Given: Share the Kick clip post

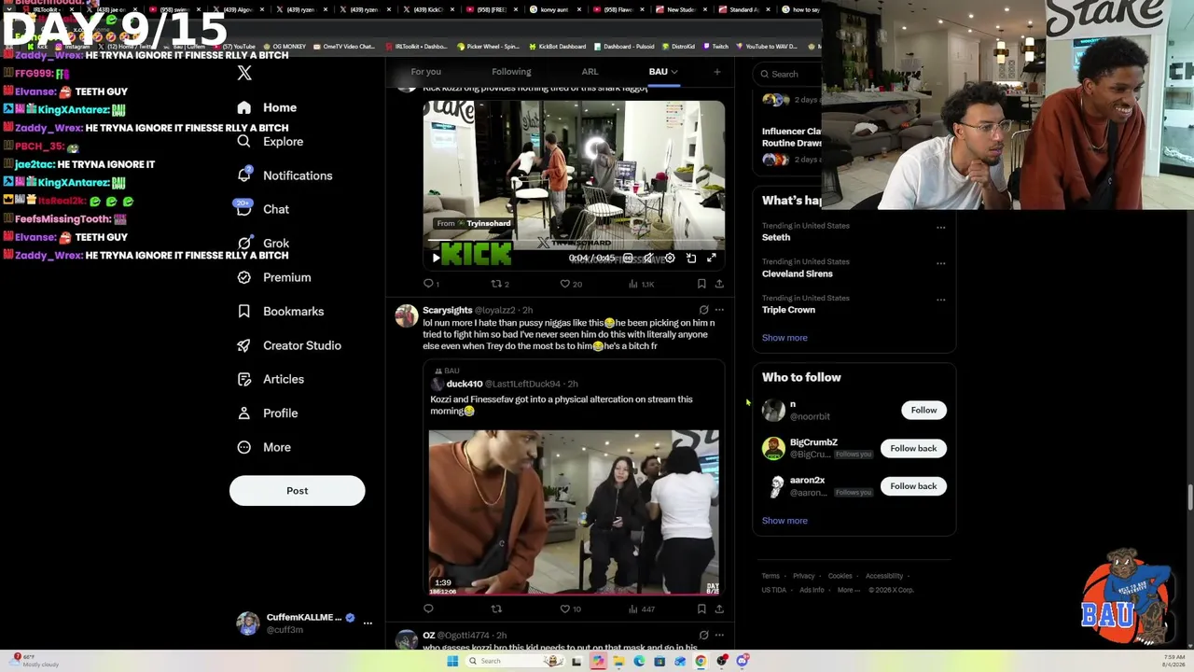Looking at the screenshot, I should coord(719,284).
